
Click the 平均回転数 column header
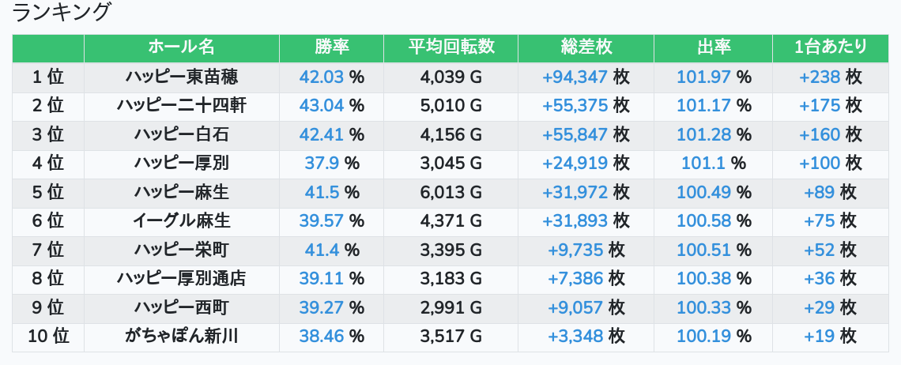(x=451, y=47)
